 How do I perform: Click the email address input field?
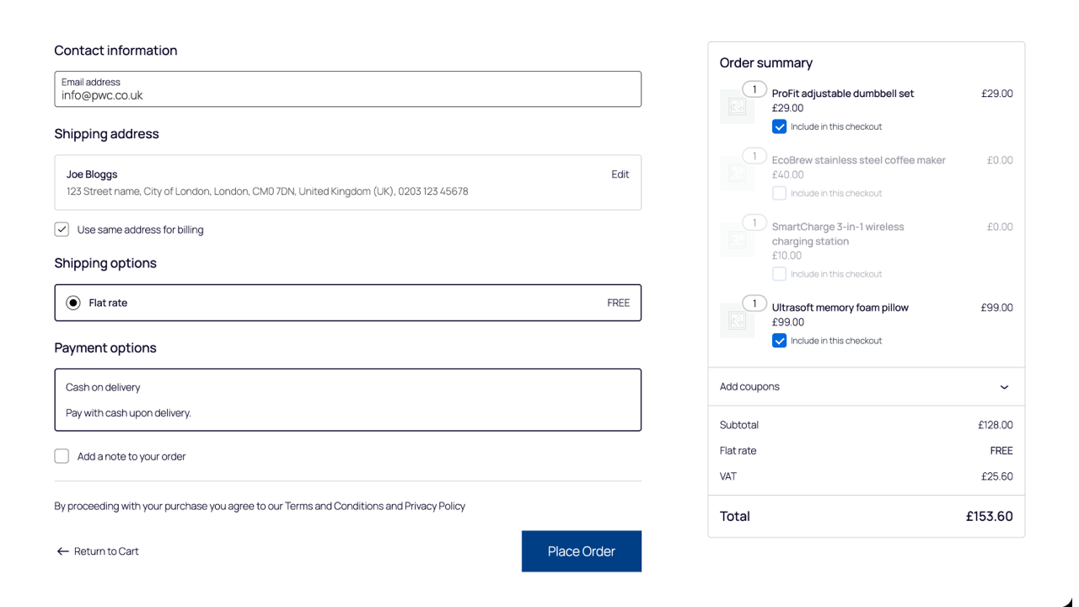pos(347,89)
